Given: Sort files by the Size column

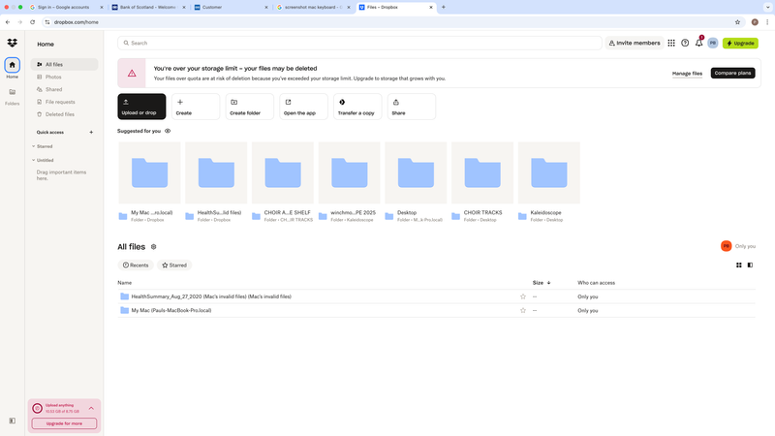Looking at the screenshot, I should point(539,282).
